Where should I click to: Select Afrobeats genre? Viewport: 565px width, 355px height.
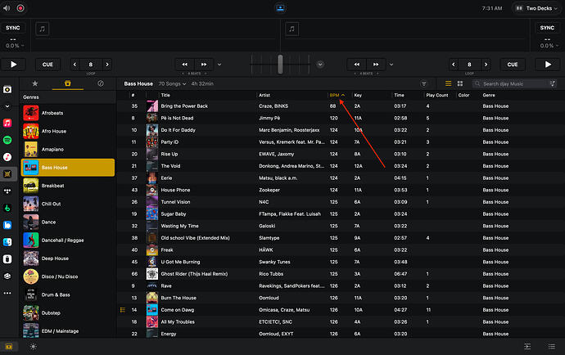[68, 113]
